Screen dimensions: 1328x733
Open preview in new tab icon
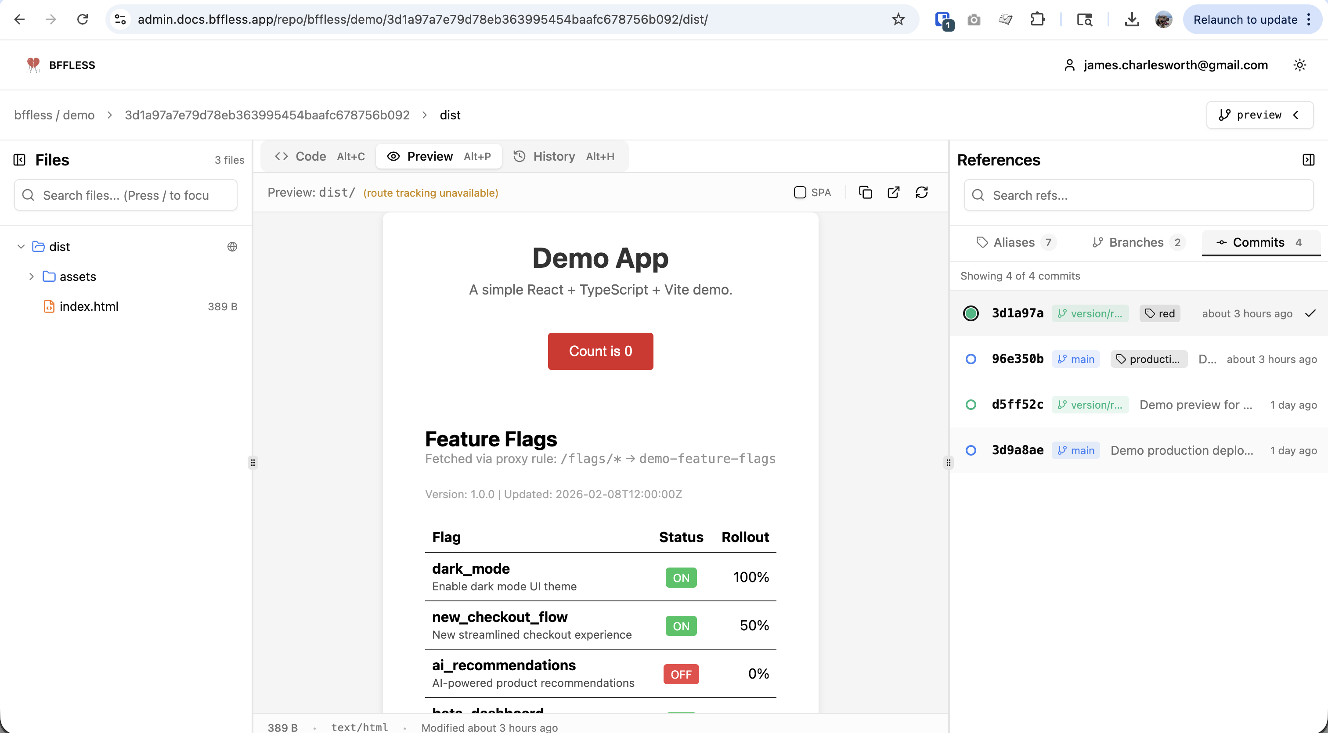893,192
